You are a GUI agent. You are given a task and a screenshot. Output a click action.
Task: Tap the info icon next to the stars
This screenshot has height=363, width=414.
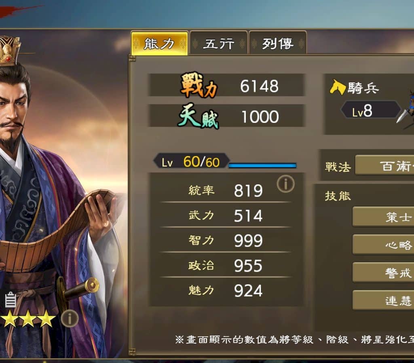[x=70, y=319]
